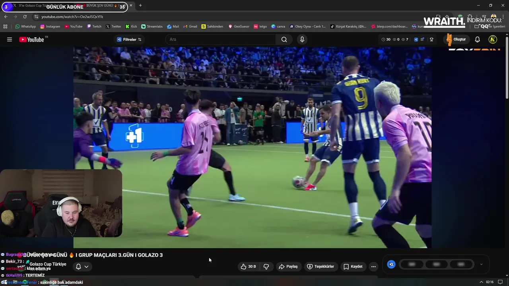Screen dimensions: 509x286
Task: Click the page vertical scrollbar
Action: point(507,68)
